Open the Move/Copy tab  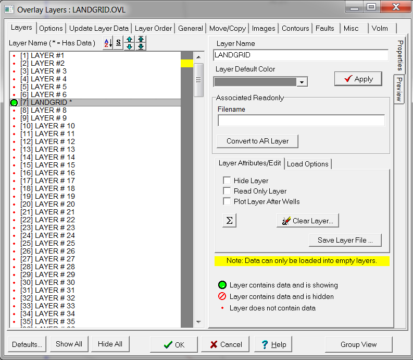pyautogui.click(x=228, y=28)
